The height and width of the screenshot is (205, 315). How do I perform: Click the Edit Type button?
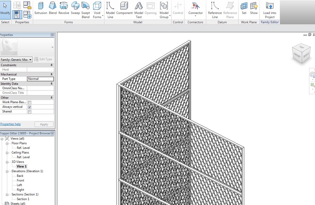click(x=43, y=59)
